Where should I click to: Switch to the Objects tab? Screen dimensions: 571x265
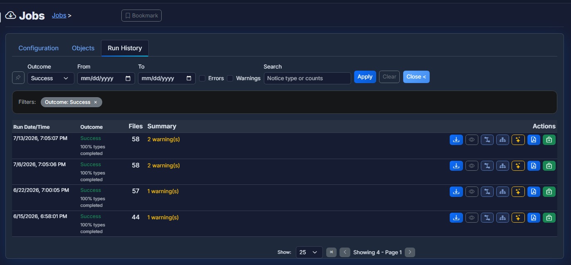coord(83,48)
